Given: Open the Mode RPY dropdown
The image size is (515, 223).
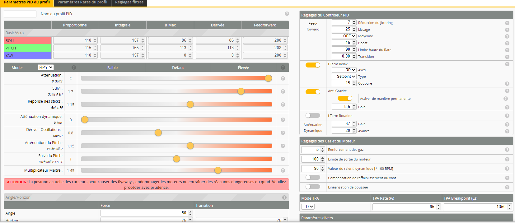Looking at the screenshot, I should [46, 67].
